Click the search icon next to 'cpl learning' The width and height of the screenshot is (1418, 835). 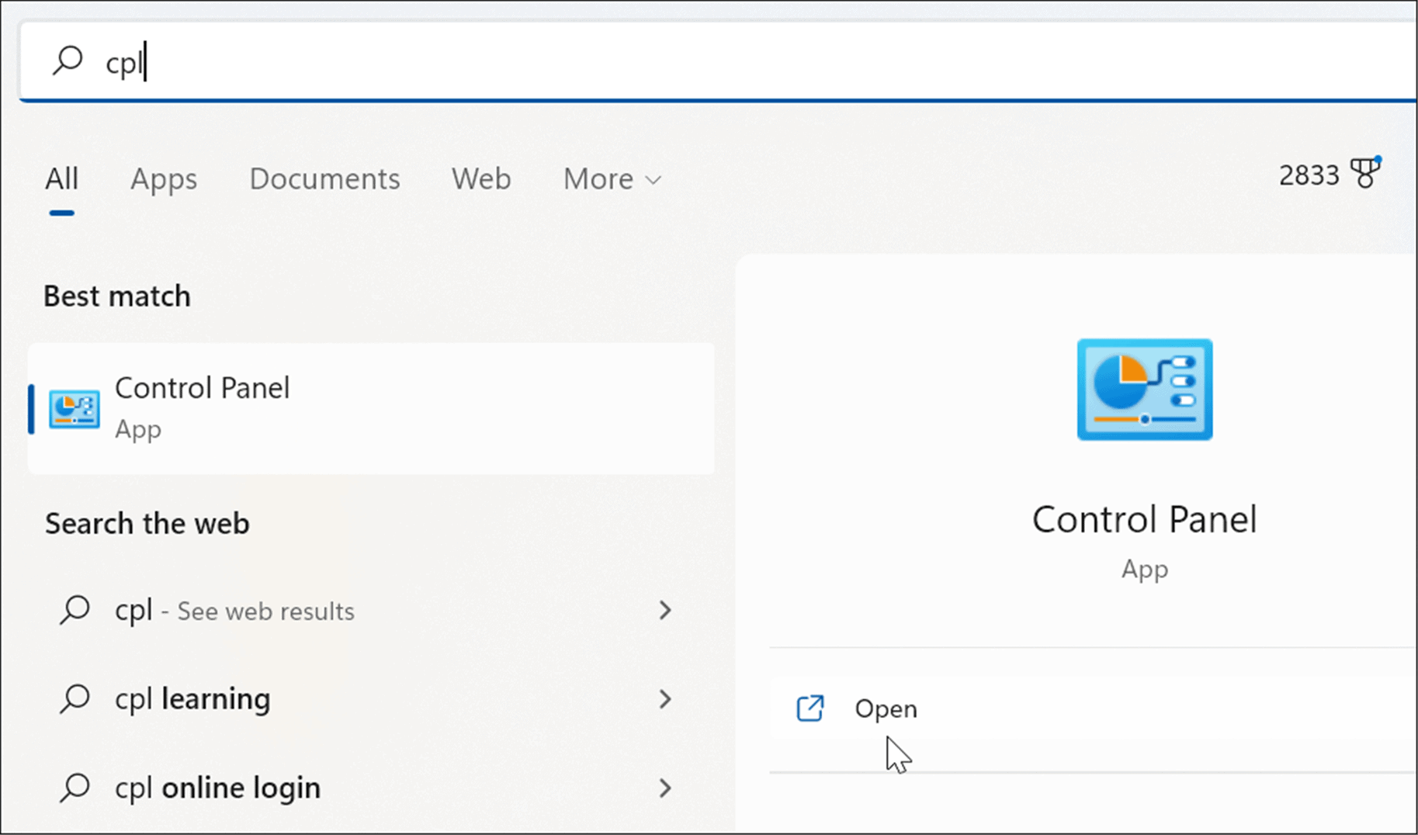[x=75, y=698]
